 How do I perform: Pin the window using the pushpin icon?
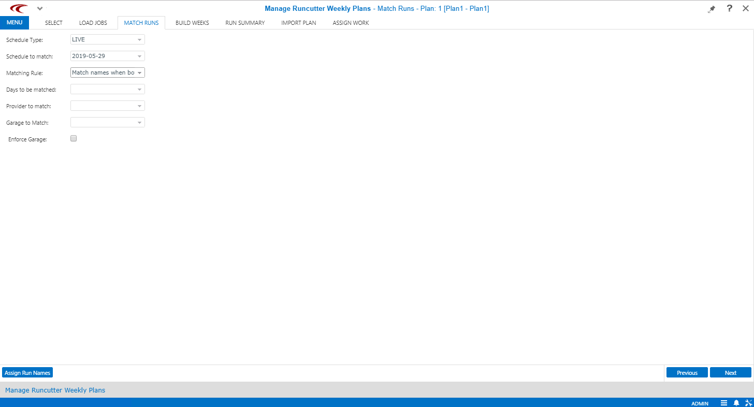pyautogui.click(x=712, y=9)
